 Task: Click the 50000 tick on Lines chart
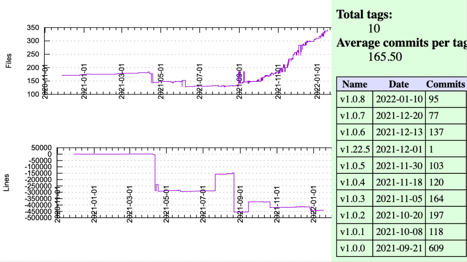41,148
